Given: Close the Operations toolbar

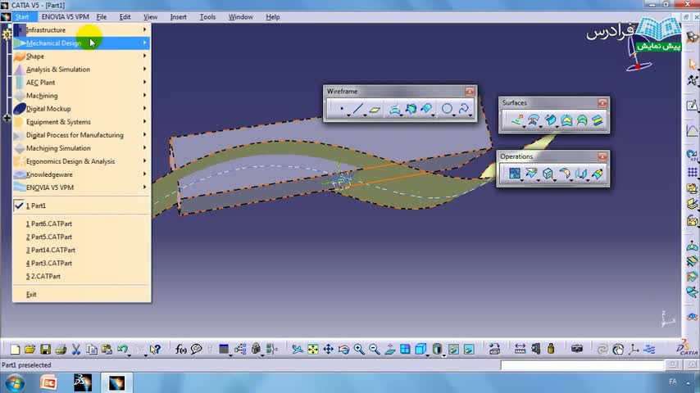Looking at the screenshot, I should tap(602, 156).
